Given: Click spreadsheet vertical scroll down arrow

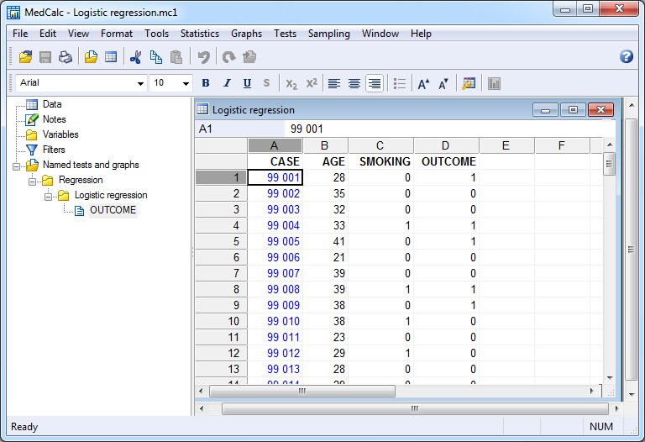Looking at the screenshot, I should 610,378.
